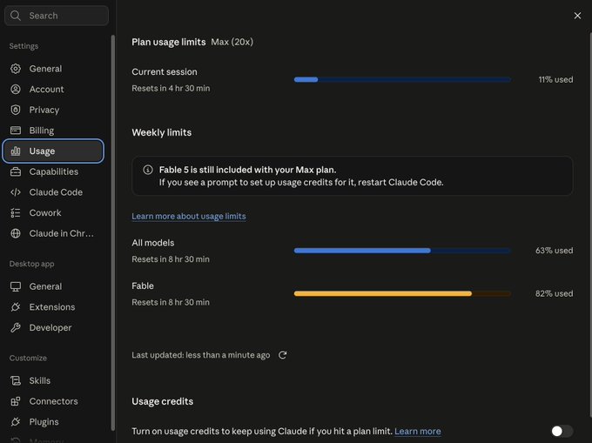This screenshot has height=443, width=592.
Task: Click the main panel scrollbar
Action: click(x=590, y=225)
